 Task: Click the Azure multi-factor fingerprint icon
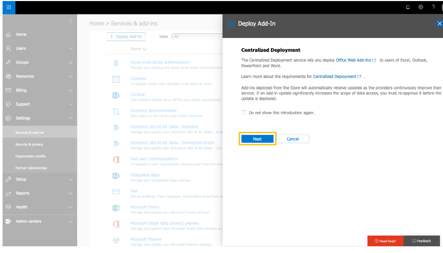(116, 63)
